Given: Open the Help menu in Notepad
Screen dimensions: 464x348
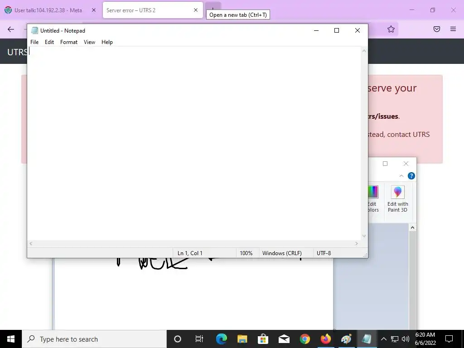Looking at the screenshot, I should pyautogui.click(x=107, y=42).
